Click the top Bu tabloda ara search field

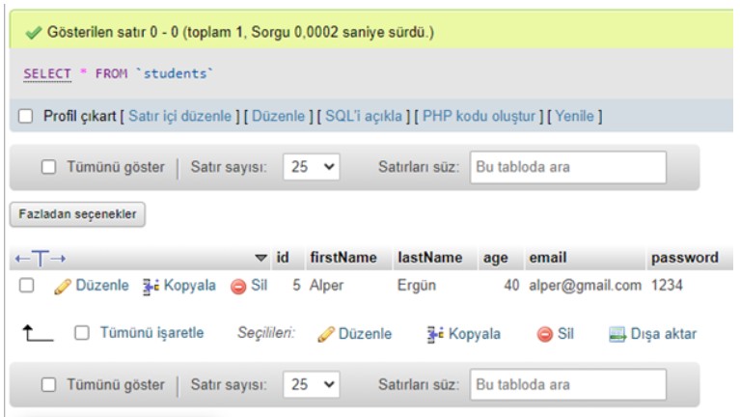point(567,167)
